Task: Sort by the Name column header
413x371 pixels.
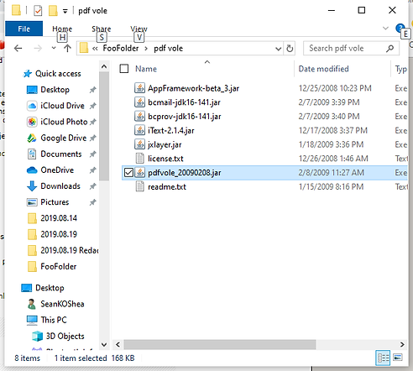Action: click(x=146, y=69)
